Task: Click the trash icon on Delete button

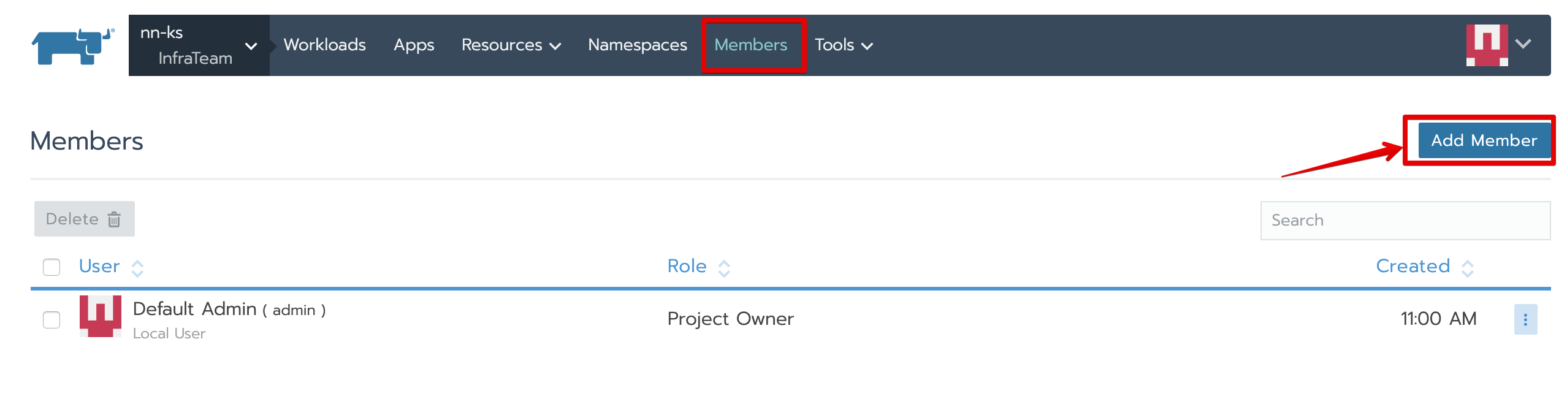Action: 114,219
